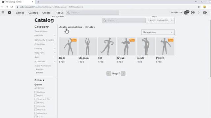
Task: Click the site lock icon
Action: click(17, 7)
